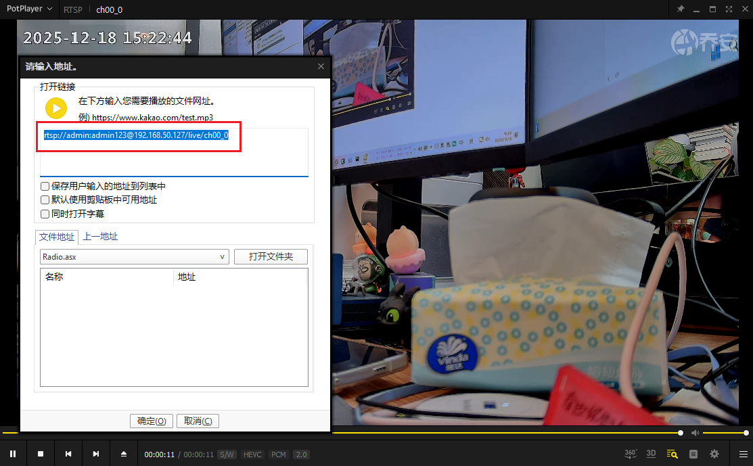753x466 pixels.
Task: Toggle 360 degree video mode
Action: (630, 454)
